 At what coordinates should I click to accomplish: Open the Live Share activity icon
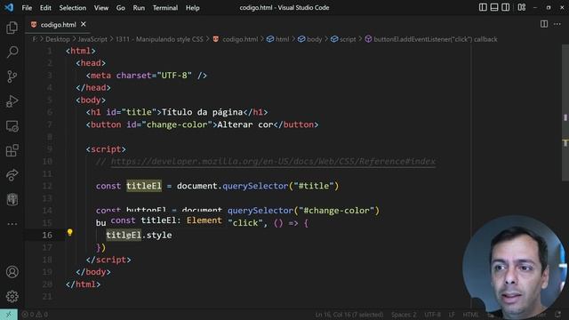coord(12,175)
